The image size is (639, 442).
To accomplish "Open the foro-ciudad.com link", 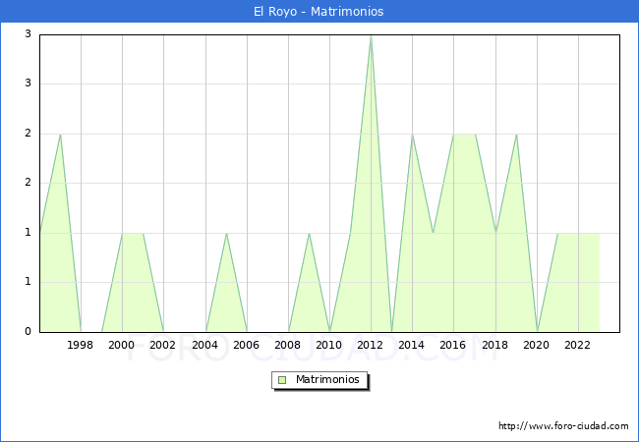I will (563, 426).
